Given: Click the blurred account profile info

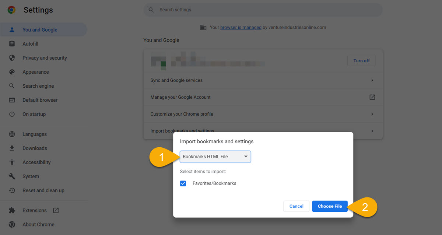Looking at the screenshot, I should (x=208, y=61).
